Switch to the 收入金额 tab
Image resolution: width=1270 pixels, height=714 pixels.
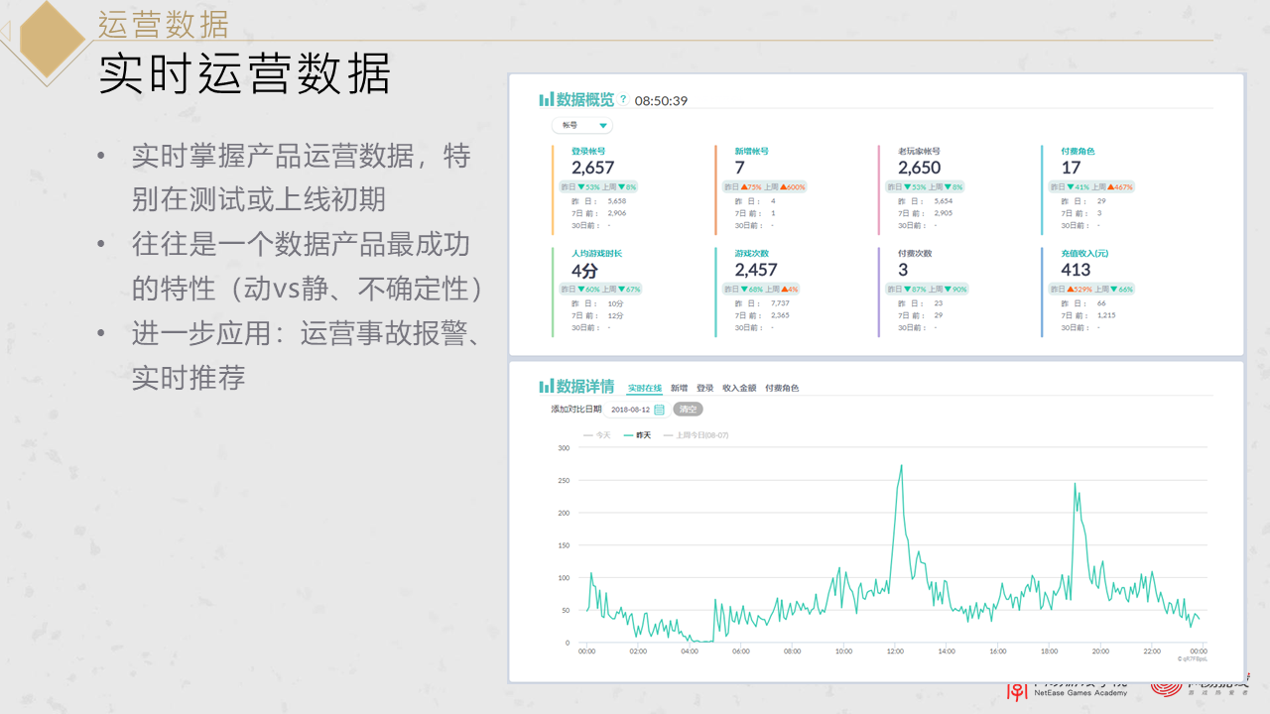point(739,388)
